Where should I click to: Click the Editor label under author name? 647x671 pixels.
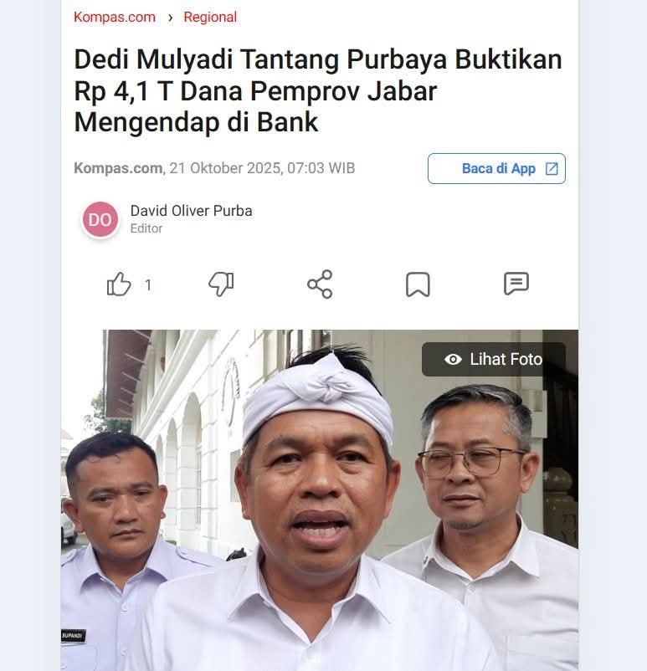(x=146, y=228)
